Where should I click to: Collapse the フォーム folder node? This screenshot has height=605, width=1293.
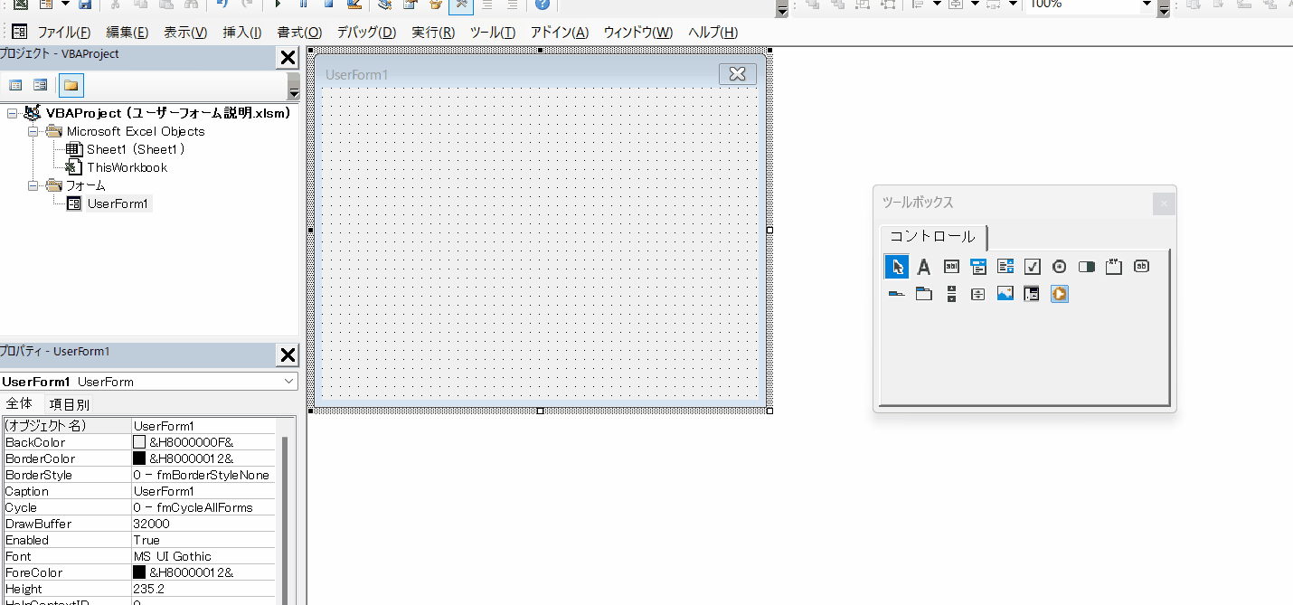[33, 185]
